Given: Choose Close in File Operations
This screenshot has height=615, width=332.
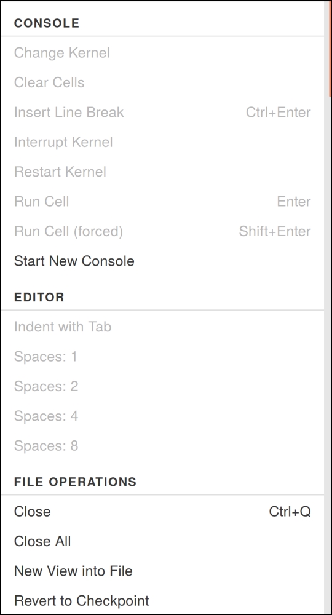Looking at the screenshot, I should 162,512.
